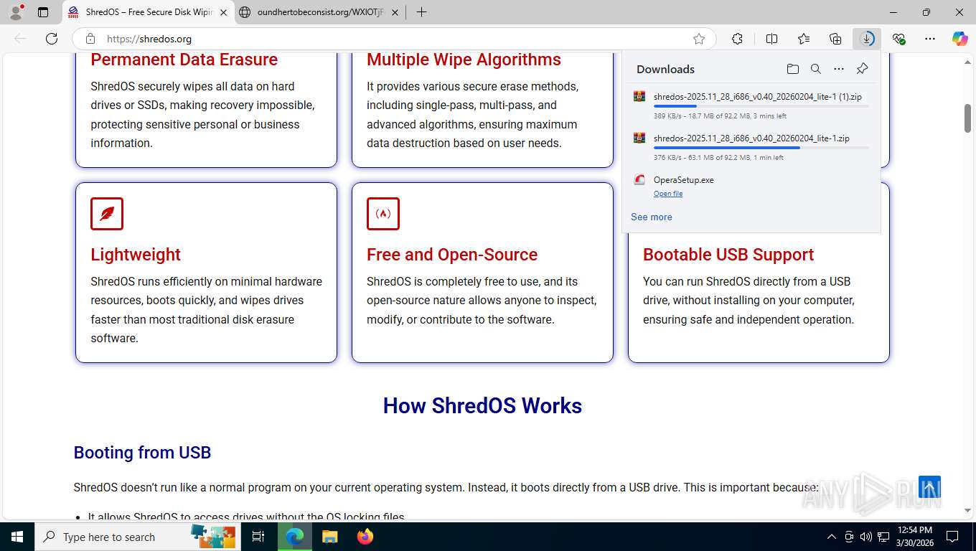Click the Bootable USB Support heading

click(728, 255)
